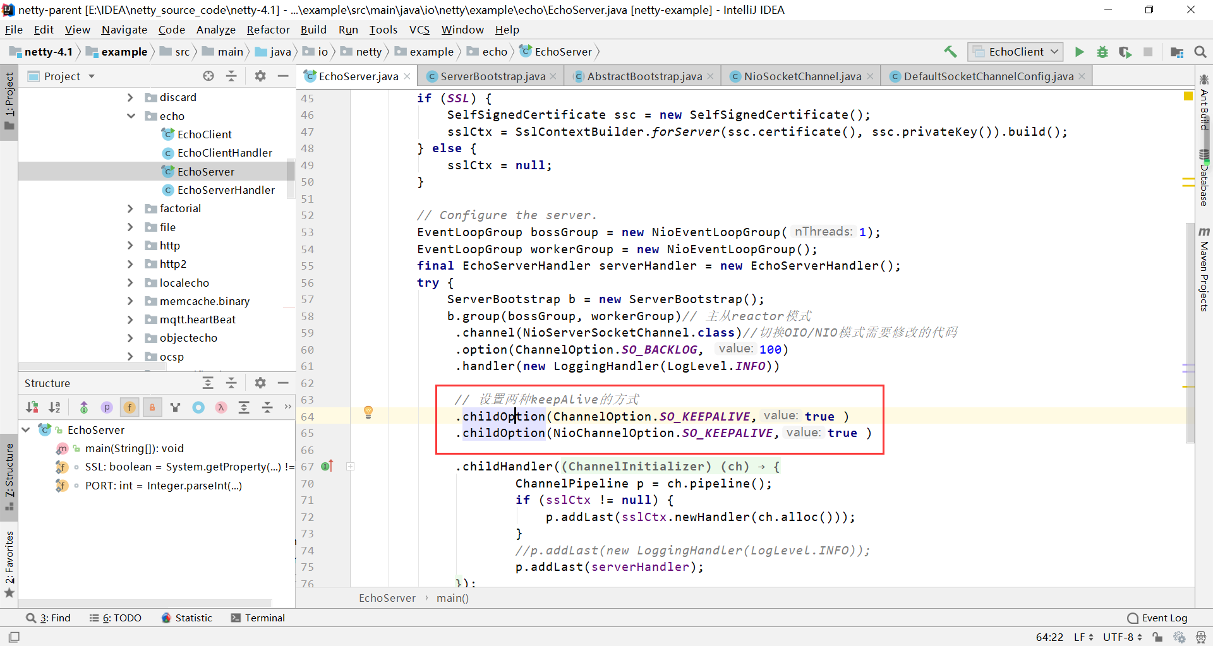Hide the Project panel with the minus icon
The height and width of the screenshot is (646, 1213).
pyautogui.click(x=283, y=76)
